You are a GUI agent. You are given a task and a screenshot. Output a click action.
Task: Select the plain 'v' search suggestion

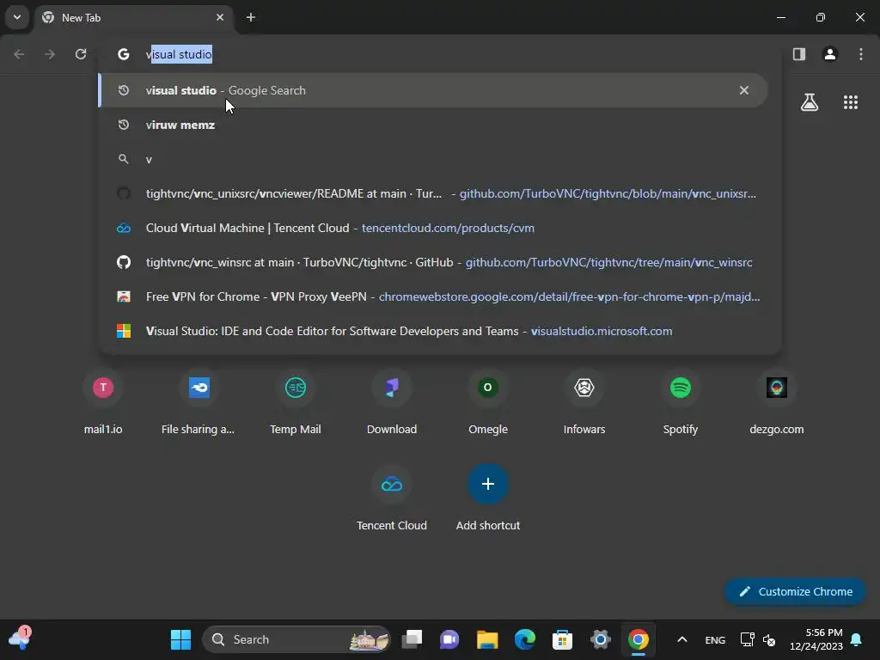click(x=433, y=159)
